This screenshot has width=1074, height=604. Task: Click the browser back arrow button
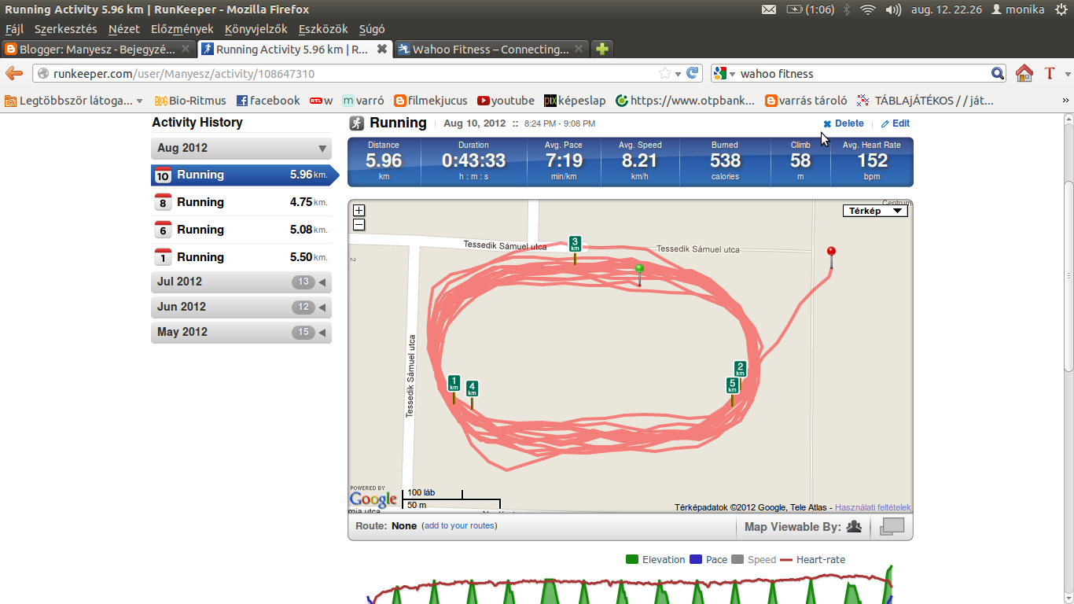(14, 73)
